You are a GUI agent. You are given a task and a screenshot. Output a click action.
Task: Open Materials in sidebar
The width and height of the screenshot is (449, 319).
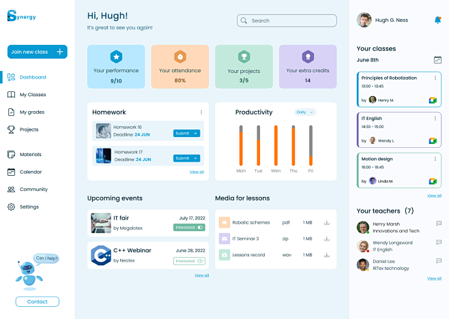[25, 155]
